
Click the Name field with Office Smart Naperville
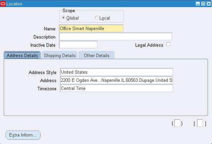click(91, 28)
